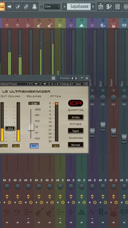Select mixer track 16 kick drum header
Image resolution: width=128 pixels, height=228 pixels.
pos(103,23)
